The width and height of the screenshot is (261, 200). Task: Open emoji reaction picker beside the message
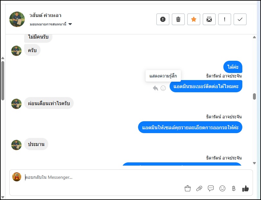click(x=163, y=88)
